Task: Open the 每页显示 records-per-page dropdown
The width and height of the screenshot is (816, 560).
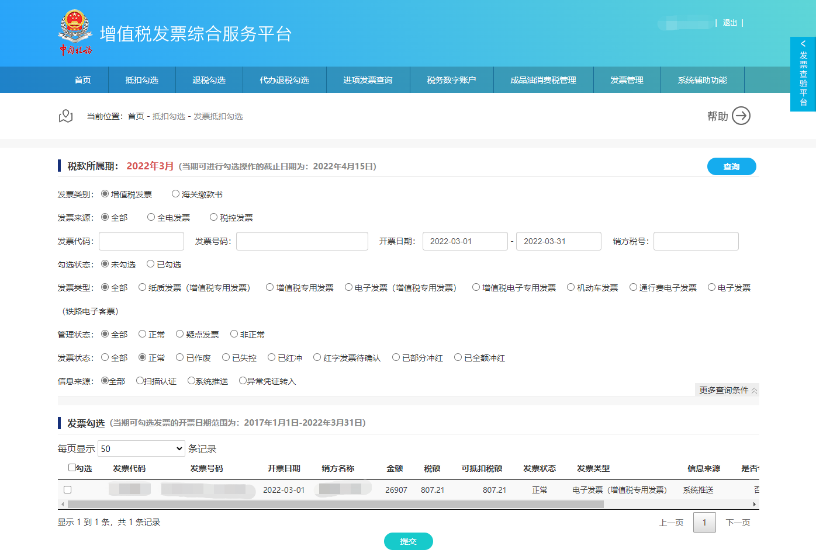Action: [141, 448]
